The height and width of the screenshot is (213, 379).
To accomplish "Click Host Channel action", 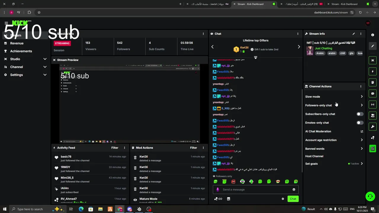I will [314, 156].
